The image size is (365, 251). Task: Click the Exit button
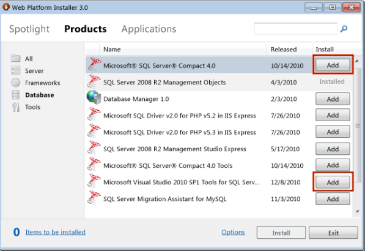click(333, 233)
